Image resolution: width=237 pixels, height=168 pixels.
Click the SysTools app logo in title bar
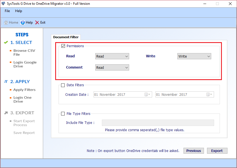(3, 3)
